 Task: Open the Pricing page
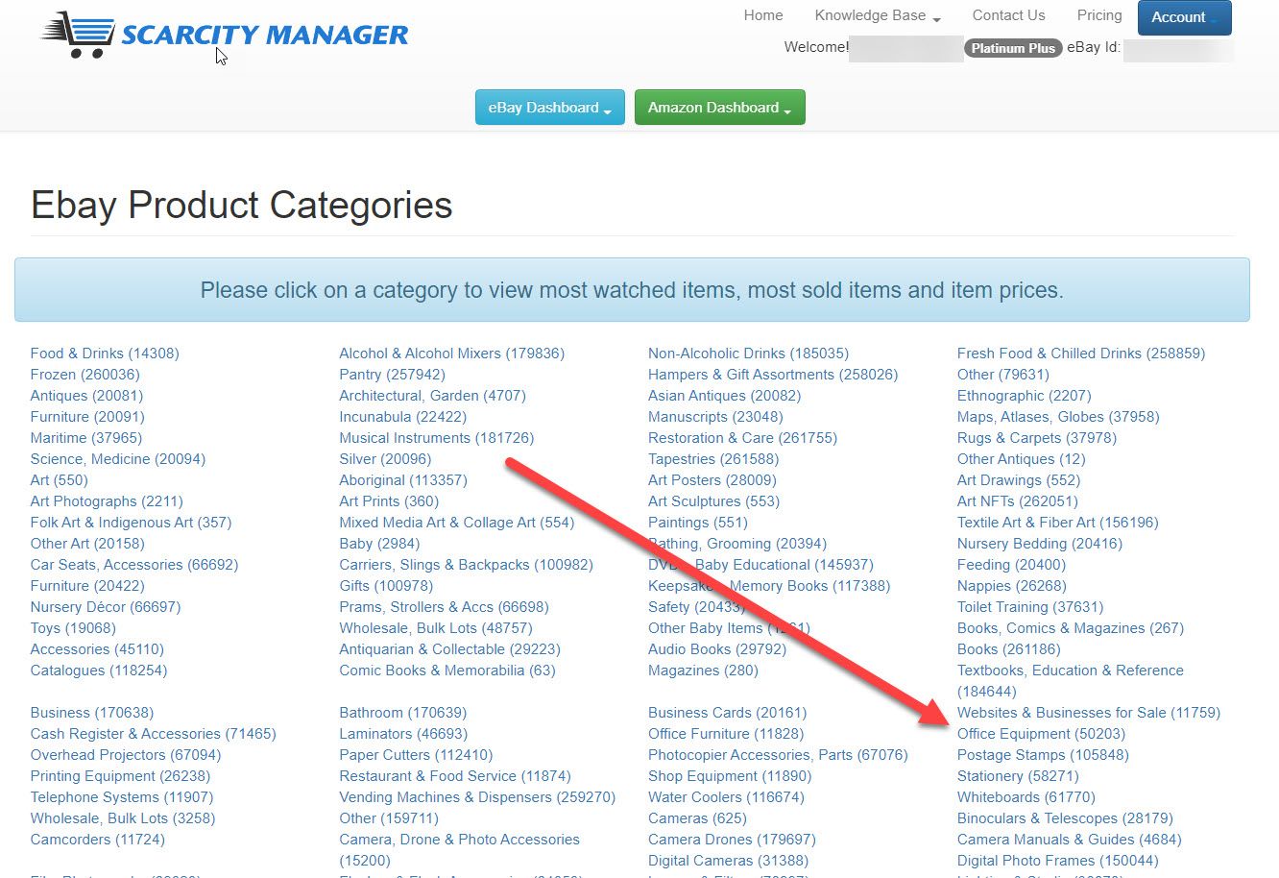click(1099, 15)
